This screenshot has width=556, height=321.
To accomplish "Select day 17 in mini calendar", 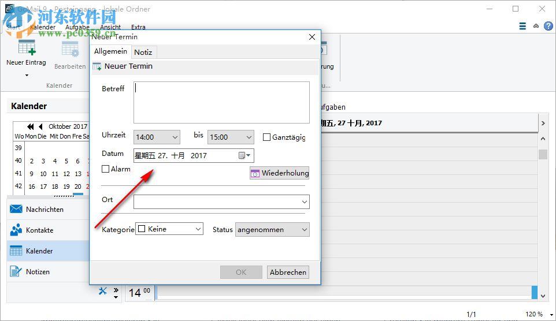I will pyautogui.click(x=43, y=186).
